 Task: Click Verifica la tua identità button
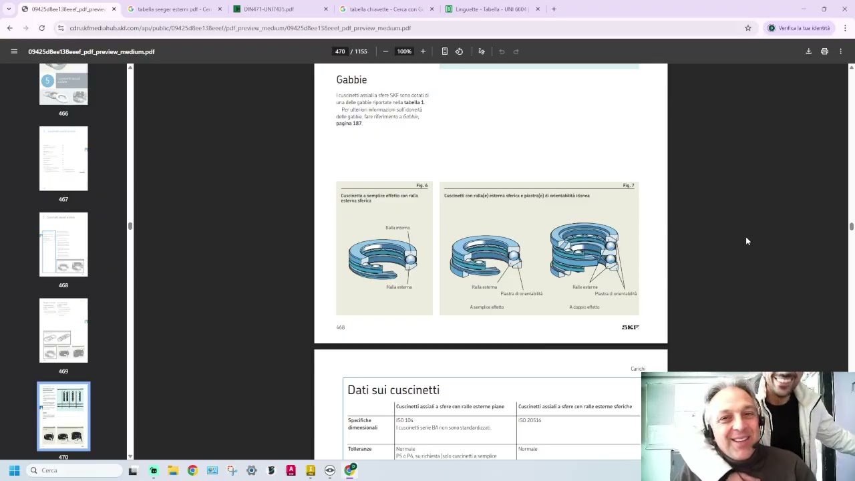click(798, 28)
